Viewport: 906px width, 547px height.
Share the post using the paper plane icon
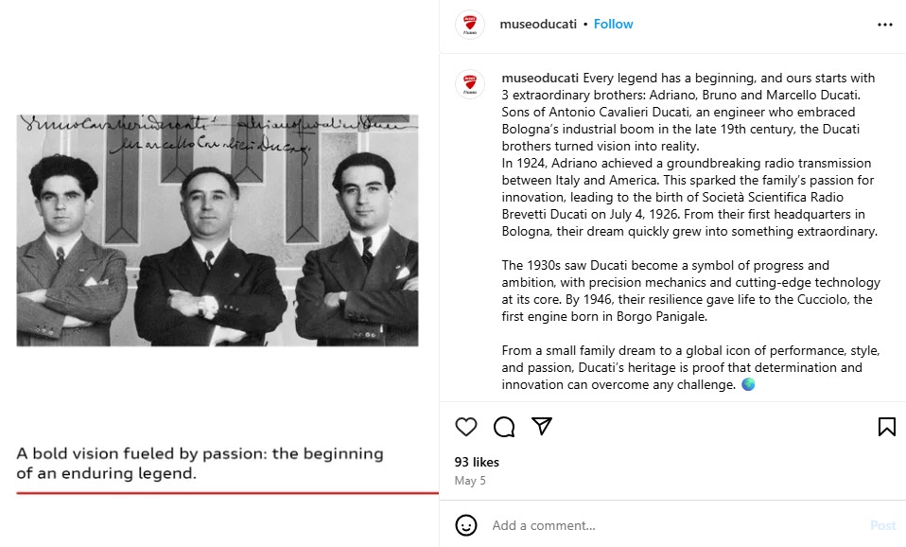coord(541,427)
